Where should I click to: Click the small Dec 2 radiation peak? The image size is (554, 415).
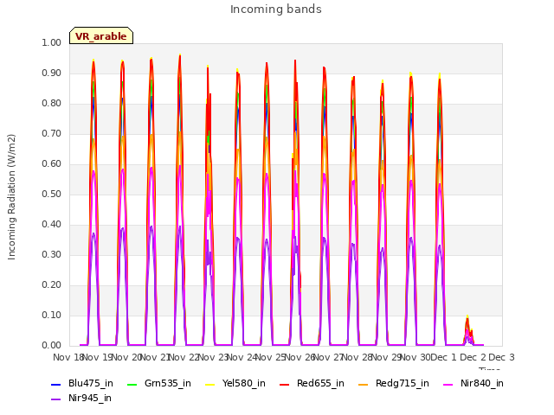pos(468,332)
